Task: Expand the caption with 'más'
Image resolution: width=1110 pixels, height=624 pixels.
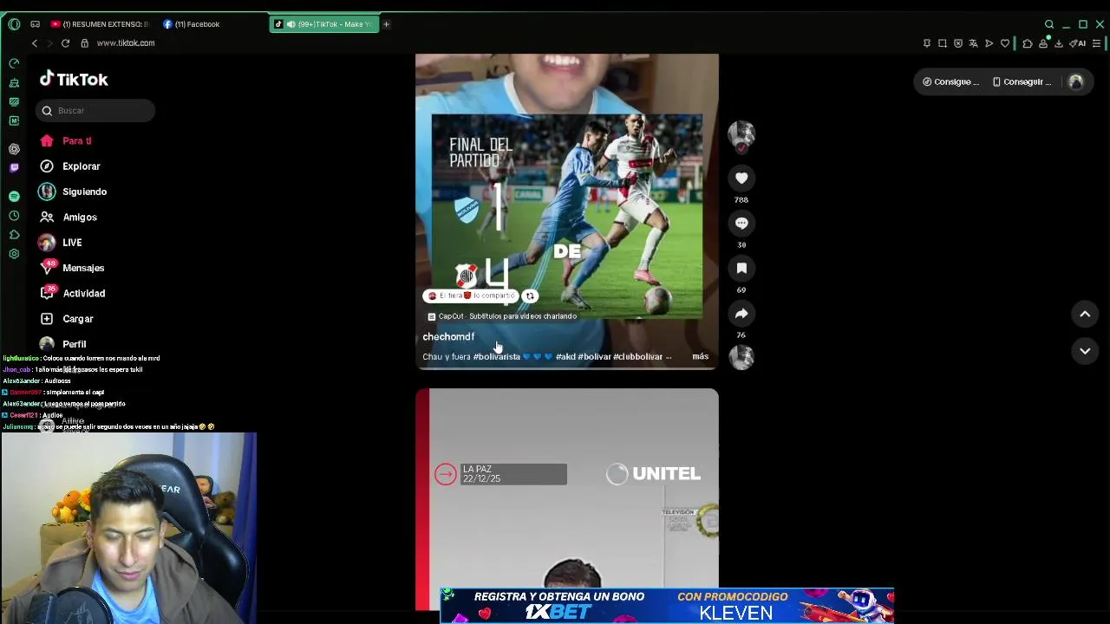Action: point(700,356)
